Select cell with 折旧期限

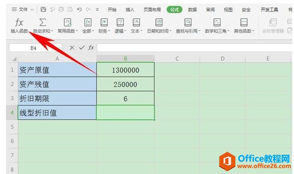pyautogui.click(x=57, y=98)
